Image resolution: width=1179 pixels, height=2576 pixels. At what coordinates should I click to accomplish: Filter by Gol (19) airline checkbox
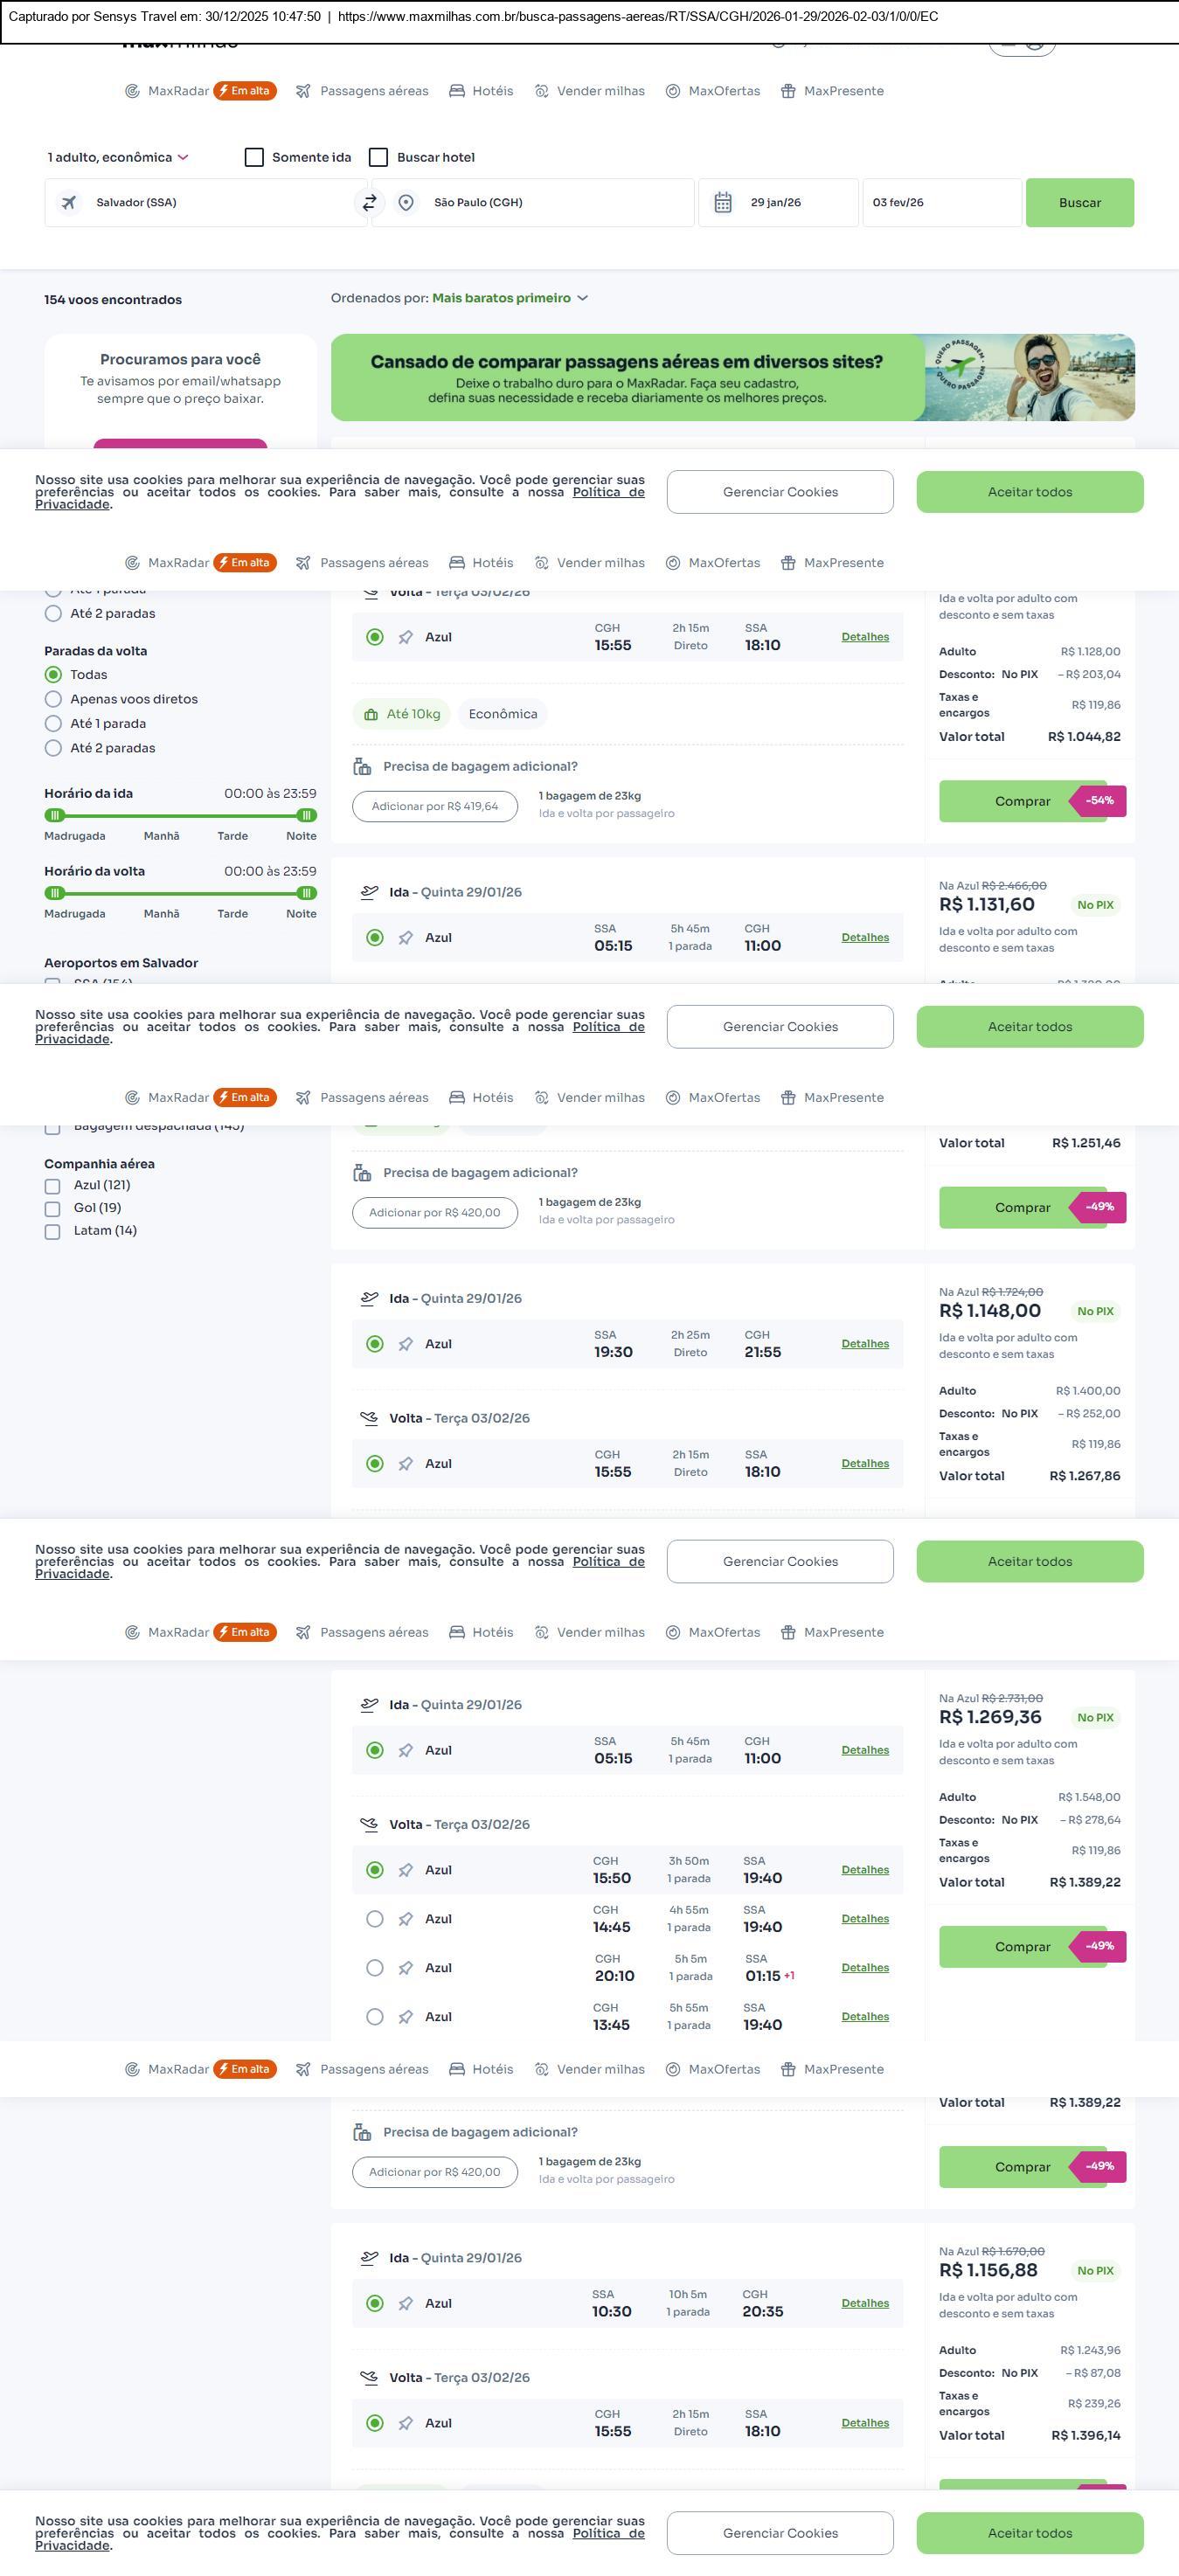click(53, 1208)
